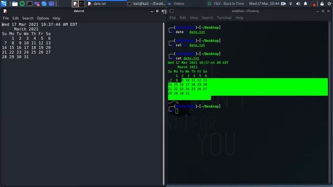Open the screen recorder launcher icon

37,4
